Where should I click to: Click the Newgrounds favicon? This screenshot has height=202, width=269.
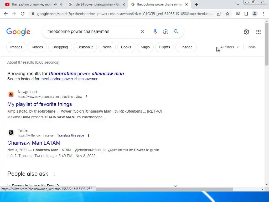point(11,94)
